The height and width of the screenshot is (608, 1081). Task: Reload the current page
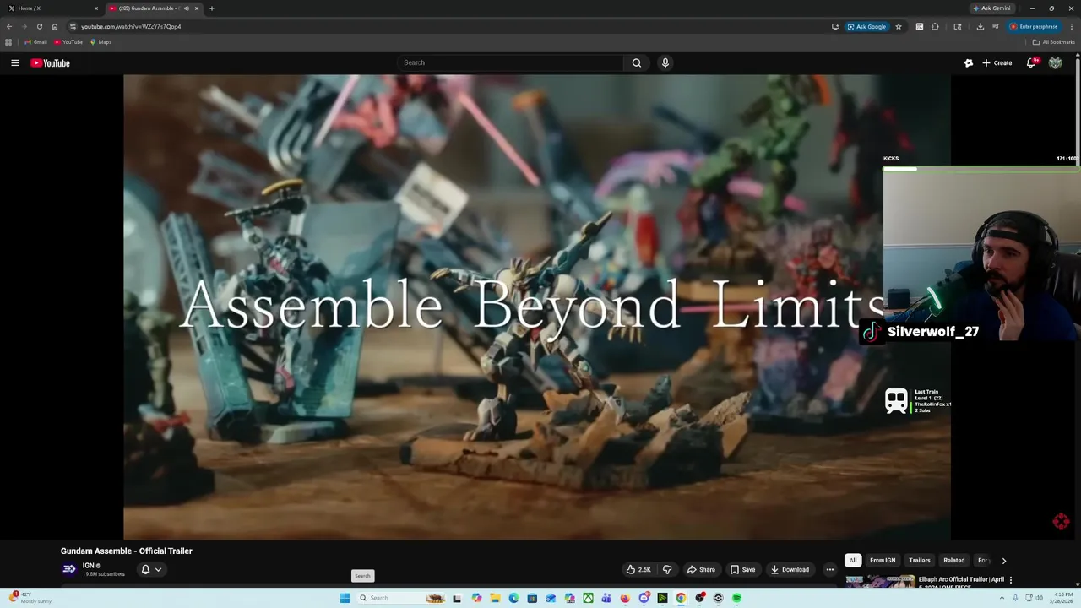tap(39, 26)
